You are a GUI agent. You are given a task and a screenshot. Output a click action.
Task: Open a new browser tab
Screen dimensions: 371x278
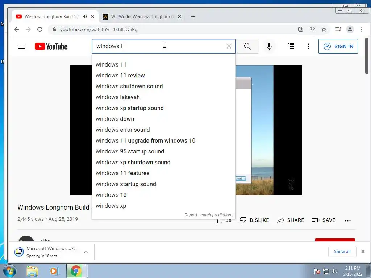193,17
